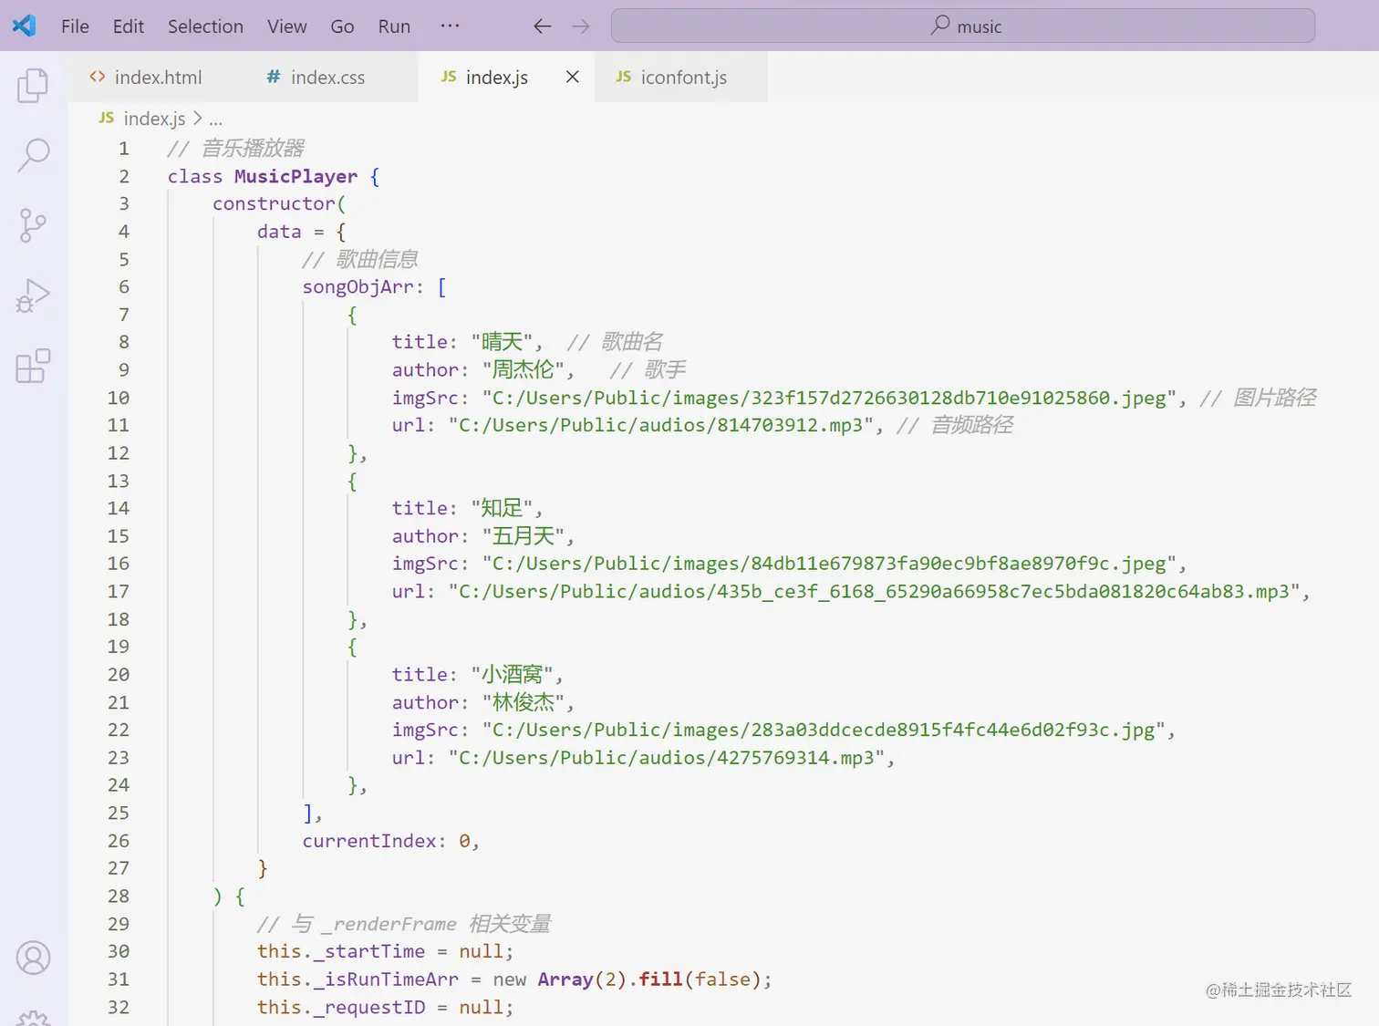Click the 435b_ce3f_6168 mp3 url string
The height and width of the screenshot is (1026, 1379).
click(874, 591)
